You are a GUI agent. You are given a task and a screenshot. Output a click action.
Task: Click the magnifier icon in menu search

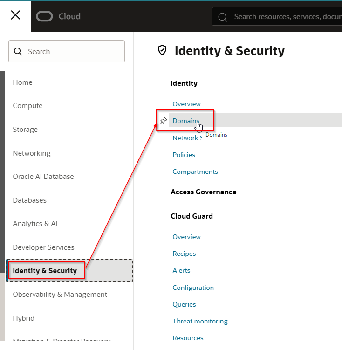[x=18, y=52]
